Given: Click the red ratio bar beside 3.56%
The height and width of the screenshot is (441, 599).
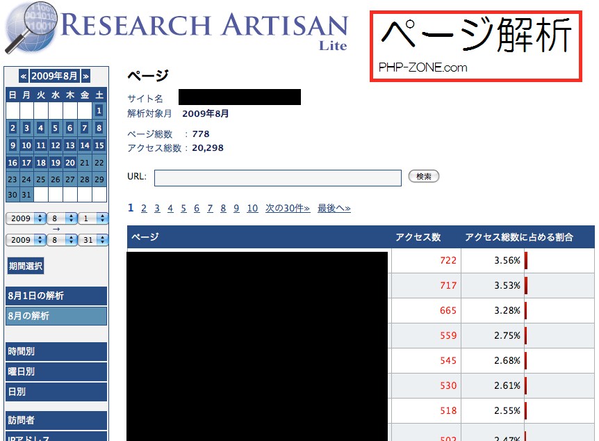Looking at the screenshot, I should [526, 260].
